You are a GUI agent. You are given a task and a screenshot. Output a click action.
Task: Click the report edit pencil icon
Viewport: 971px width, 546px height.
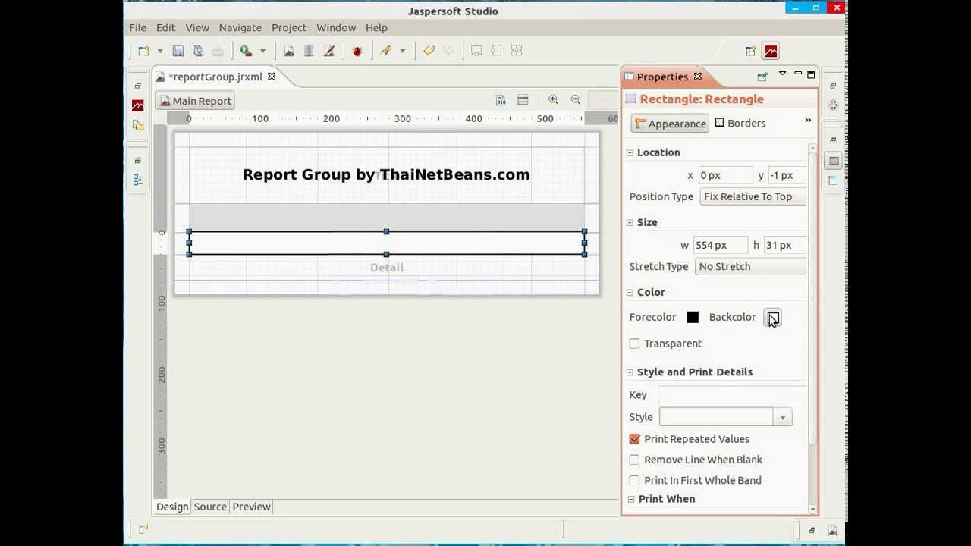point(329,51)
